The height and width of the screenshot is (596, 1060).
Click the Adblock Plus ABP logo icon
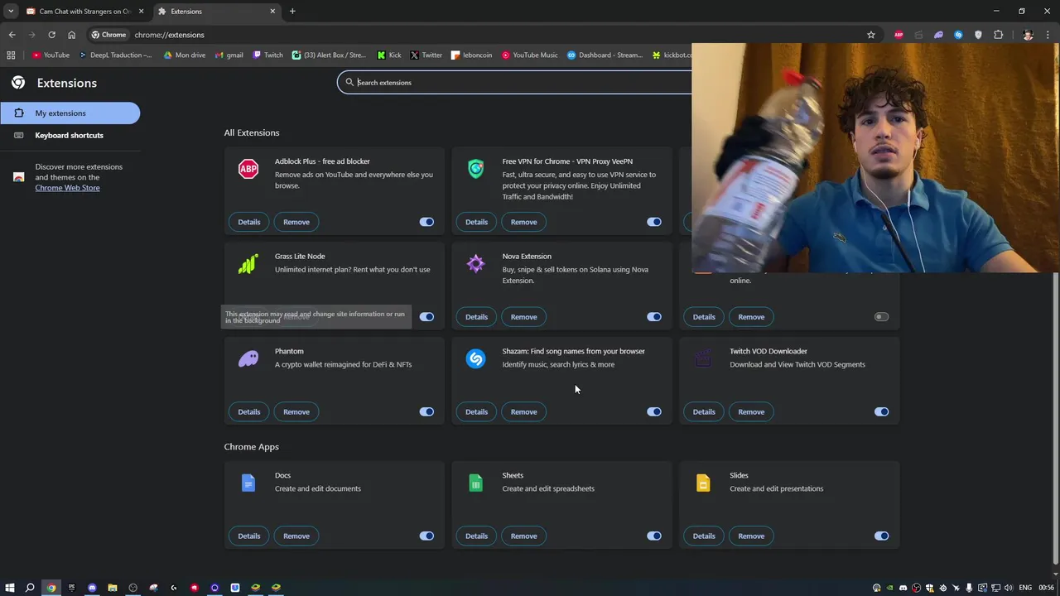coord(248,170)
